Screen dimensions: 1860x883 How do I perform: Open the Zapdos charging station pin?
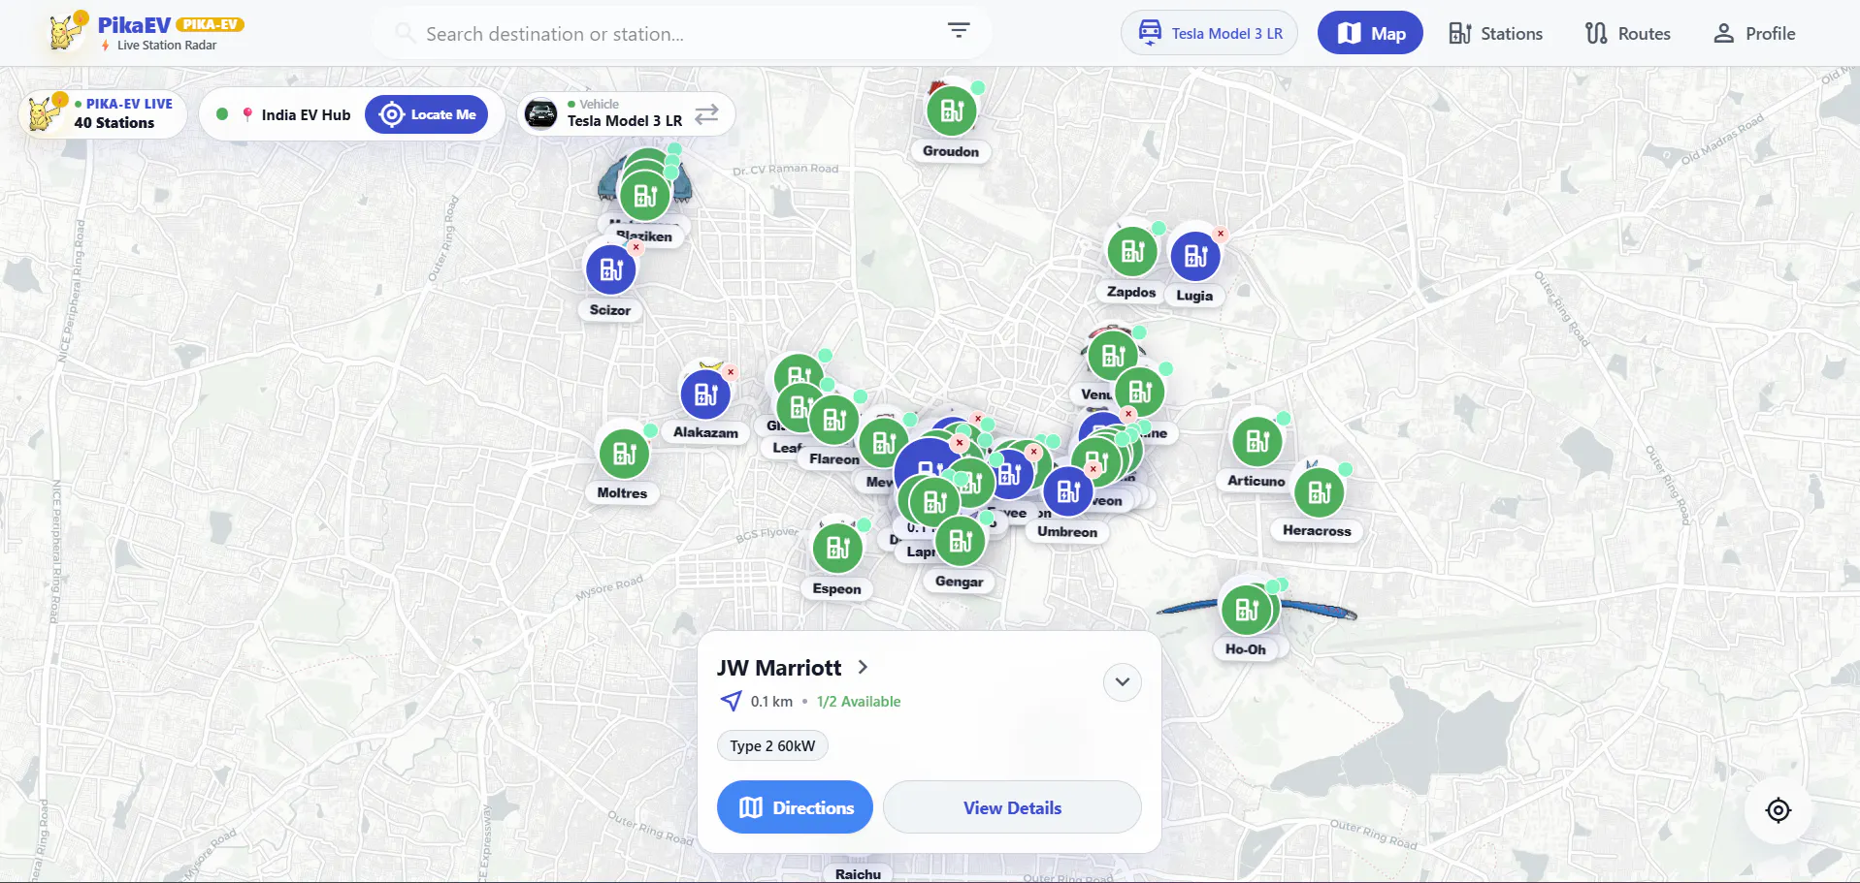click(1132, 252)
